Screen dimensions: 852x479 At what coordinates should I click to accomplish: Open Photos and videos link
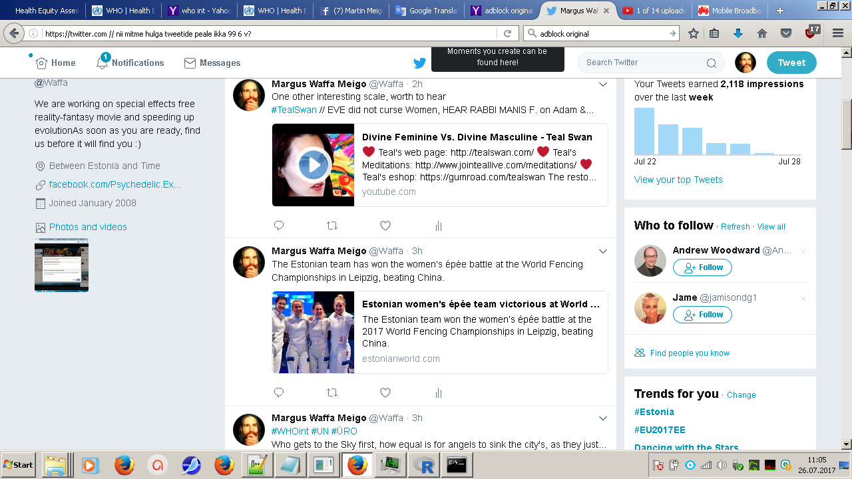pos(88,227)
